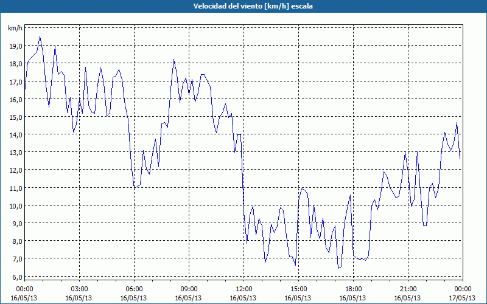487x304 pixels.
Task: Click the 03:00 time axis label
Action: pos(79,289)
